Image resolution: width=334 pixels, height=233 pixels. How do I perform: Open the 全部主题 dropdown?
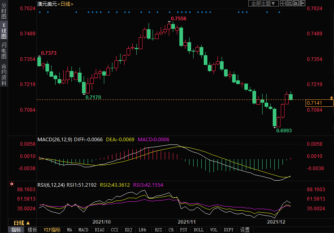[x=263, y=3]
